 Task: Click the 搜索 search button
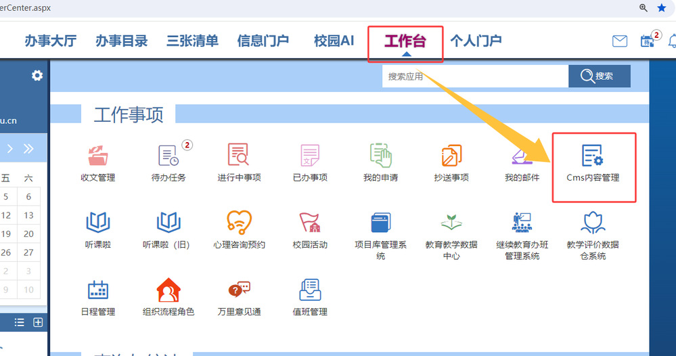tap(599, 76)
